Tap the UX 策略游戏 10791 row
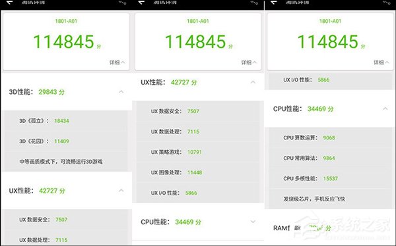This screenshot has width=396, height=246. tap(198, 152)
